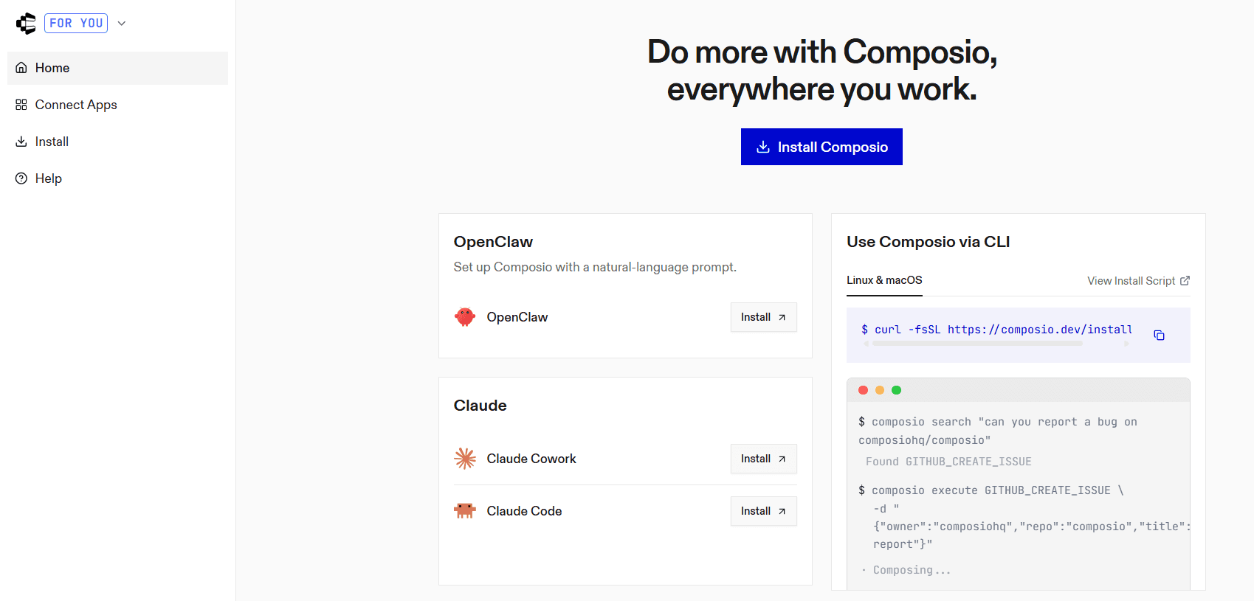Viewport: 1254px width, 601px height.
Task: Click the 'Use Composio via CLI' heading
Action: coord(928,242)
